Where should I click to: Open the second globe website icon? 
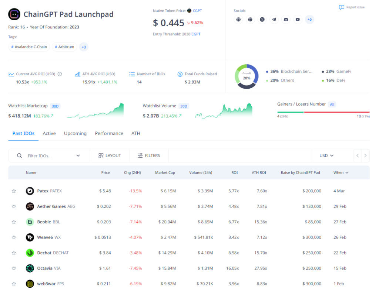point(250,19)
